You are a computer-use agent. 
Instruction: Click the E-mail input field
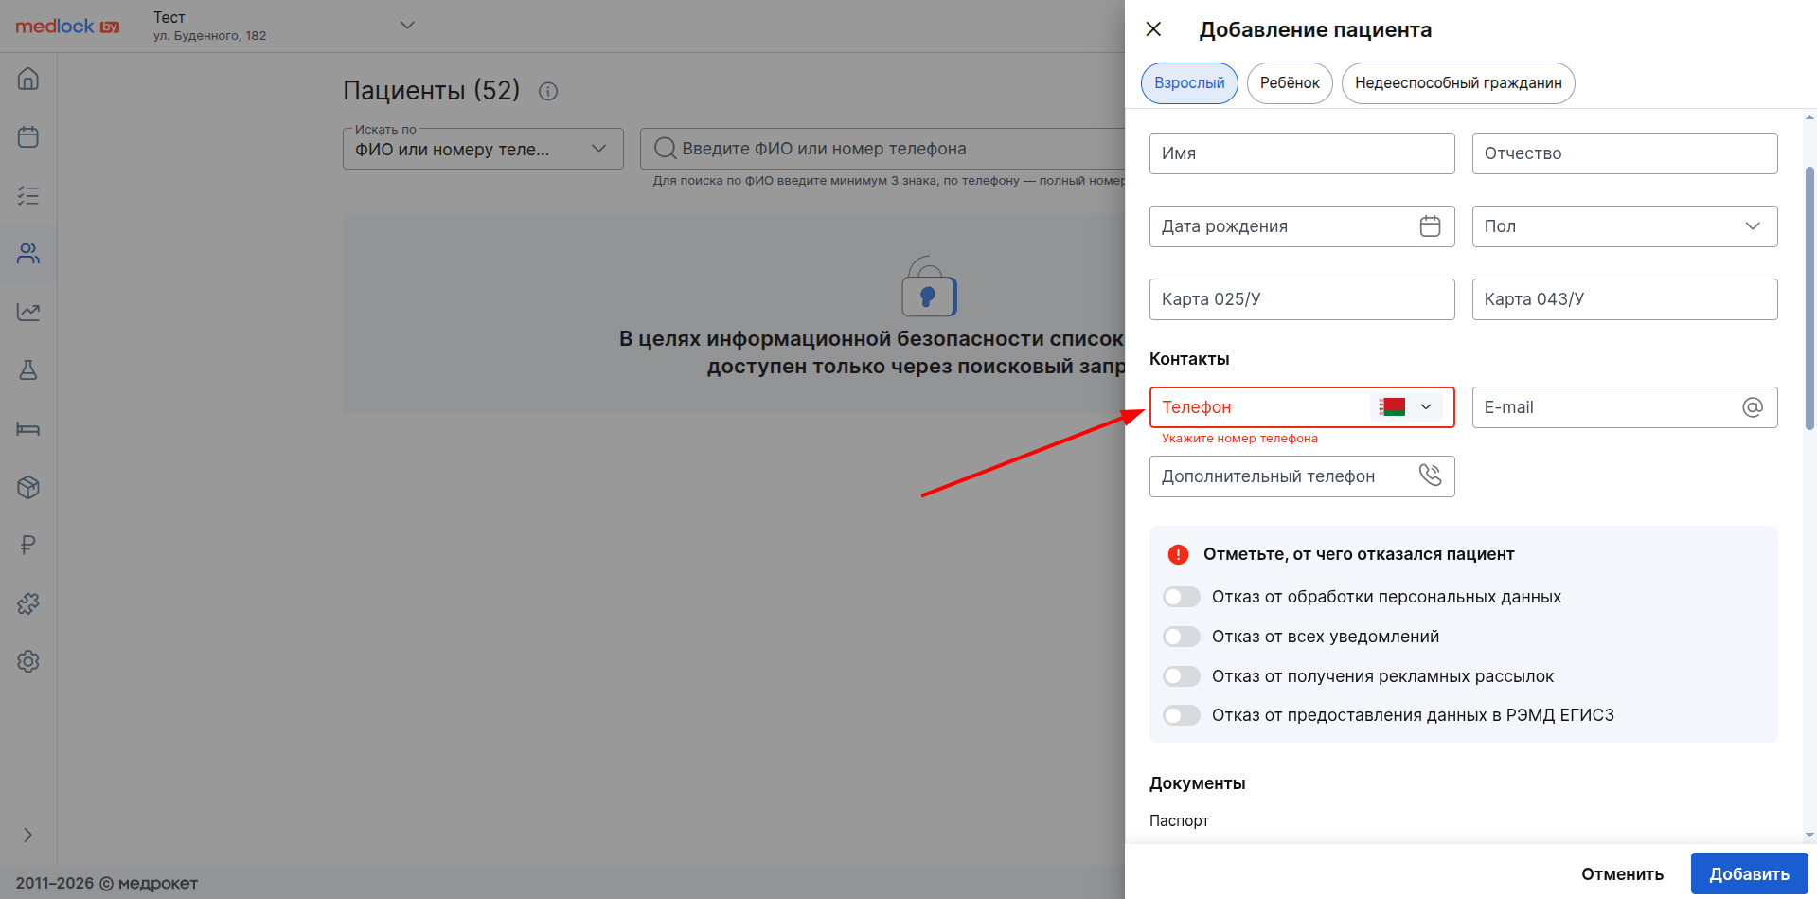point(1607,407)
